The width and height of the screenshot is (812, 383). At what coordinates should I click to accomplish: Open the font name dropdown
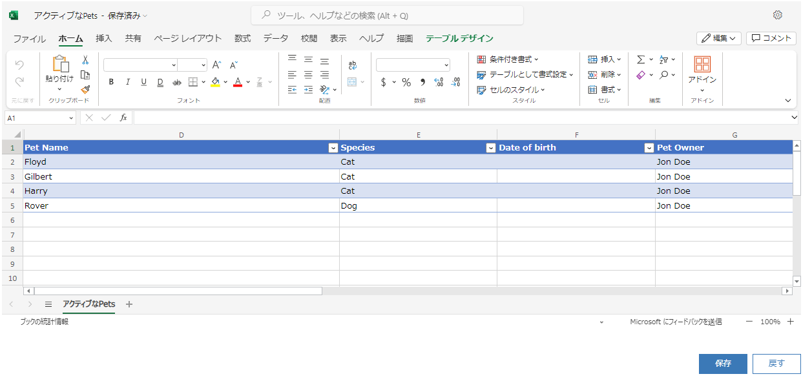[x=174, y=65]
